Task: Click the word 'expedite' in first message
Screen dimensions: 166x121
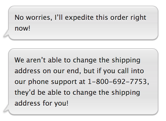Action: click(79, 18)
